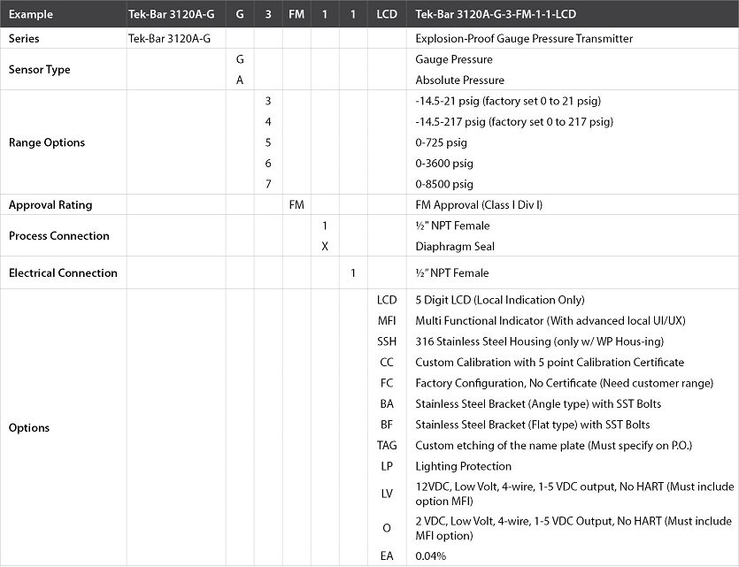Select 'FM Approval (Class I Div I)' text
The image size is (739, 567).
pos(479,205)
